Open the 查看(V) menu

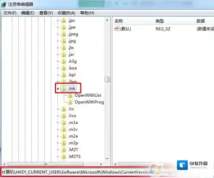point(46,13)
